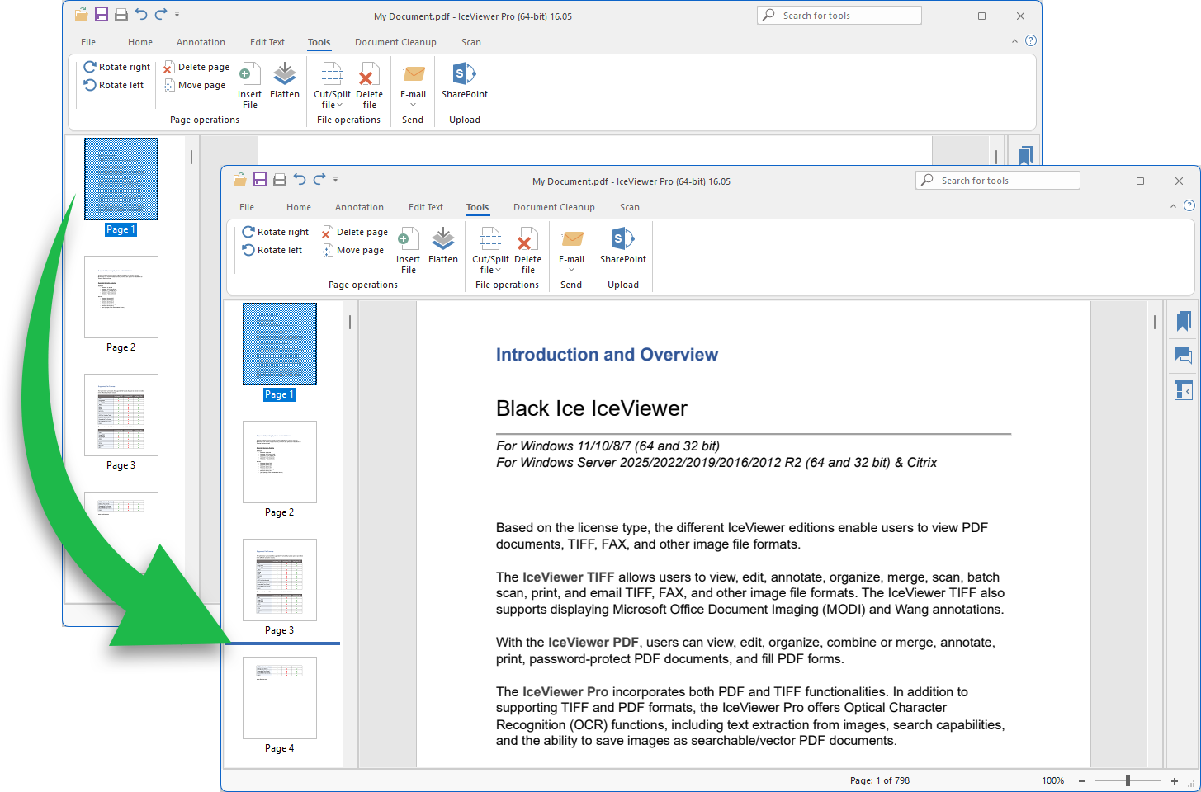
Task: Click Flatten in the front window
Action: pos(443,245)
